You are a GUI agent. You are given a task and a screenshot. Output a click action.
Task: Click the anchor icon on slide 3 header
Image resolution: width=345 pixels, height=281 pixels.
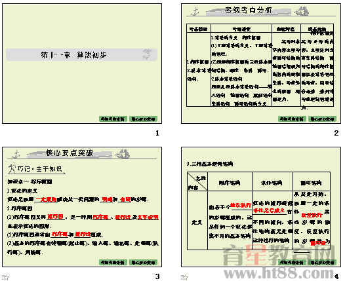tap(16, 154)
